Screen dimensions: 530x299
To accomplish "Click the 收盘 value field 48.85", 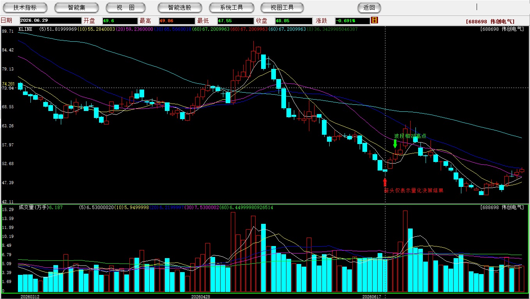I will point(293,21).
